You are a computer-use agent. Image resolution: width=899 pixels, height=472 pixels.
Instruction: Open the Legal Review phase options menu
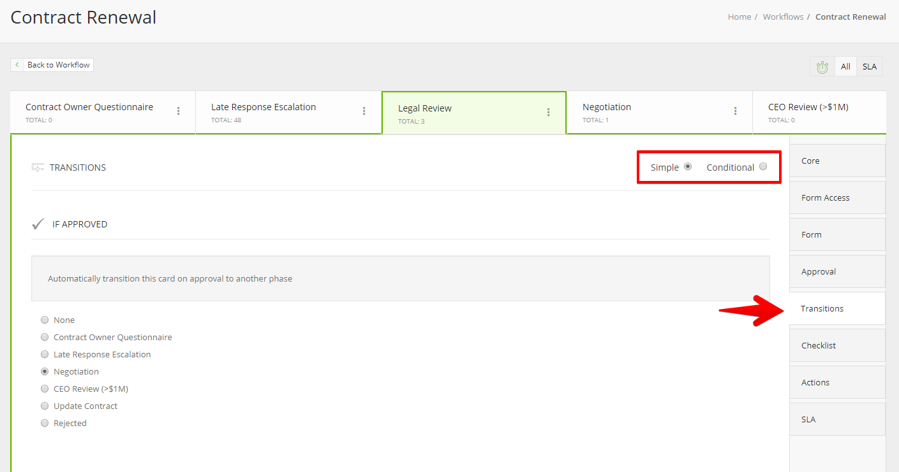pyautogui.click(x=548, y=112)
